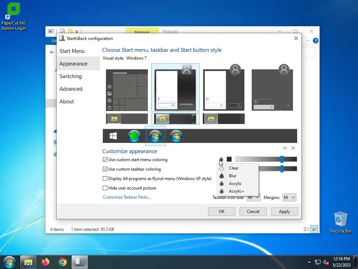The image size is (358, 269).
Task: Open PaperCut NG Admin Login desktop shortcut
Action: (x=14, y=16)
